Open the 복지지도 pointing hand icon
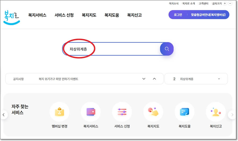 pos(153,112)
